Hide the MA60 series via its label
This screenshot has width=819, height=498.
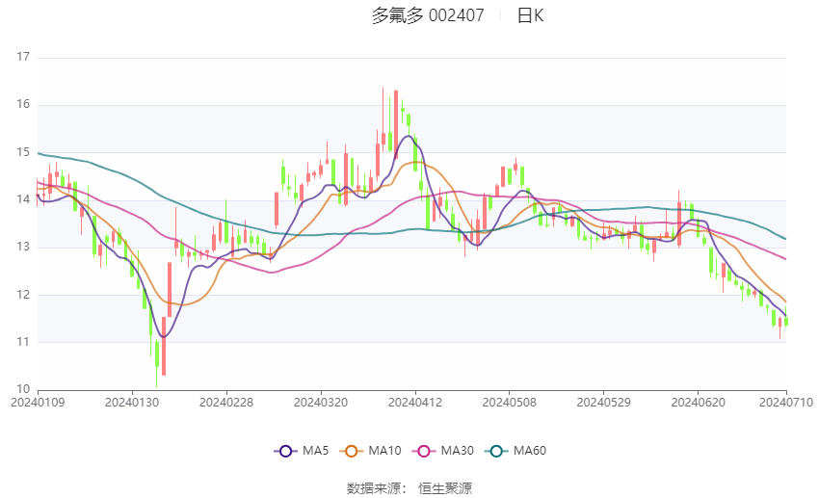click(x=531, y=450)
